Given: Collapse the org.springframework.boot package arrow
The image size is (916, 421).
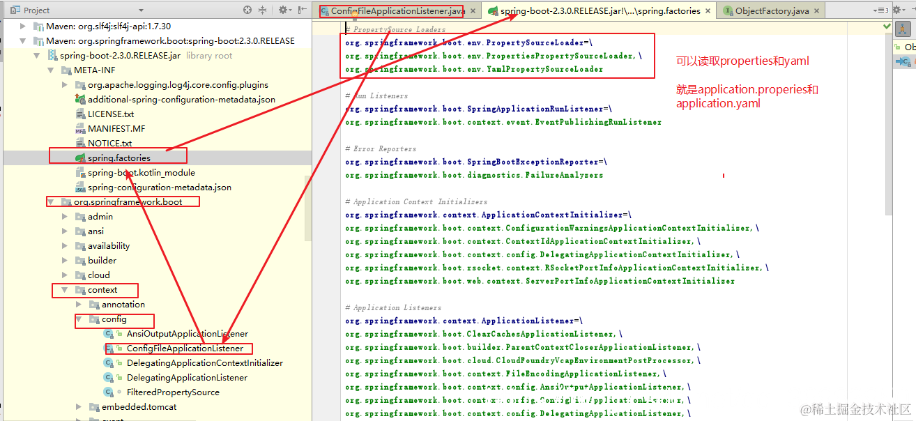Looking at the screenshot, I should [51, 201].
